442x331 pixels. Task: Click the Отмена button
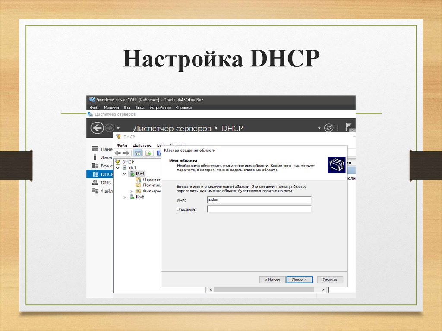tap(330, 280)
